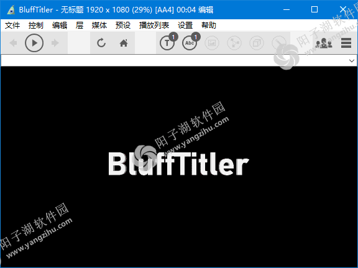Expand the dropdown arrow below the toolbar
Image resolution: width=358 pixels, height=268 pixels.
352,61
